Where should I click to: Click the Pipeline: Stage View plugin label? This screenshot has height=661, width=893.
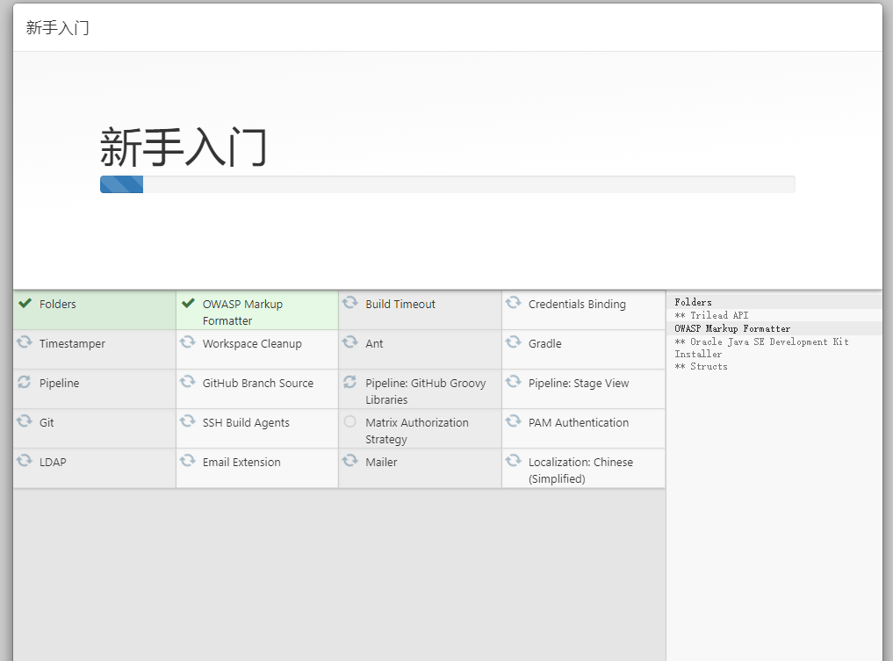click(579, 383)
